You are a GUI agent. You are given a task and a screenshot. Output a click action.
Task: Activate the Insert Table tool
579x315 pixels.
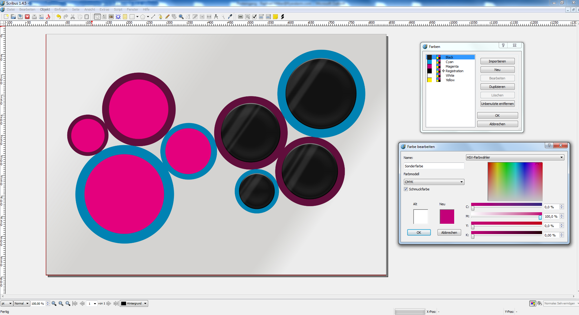tap(125, 17)
